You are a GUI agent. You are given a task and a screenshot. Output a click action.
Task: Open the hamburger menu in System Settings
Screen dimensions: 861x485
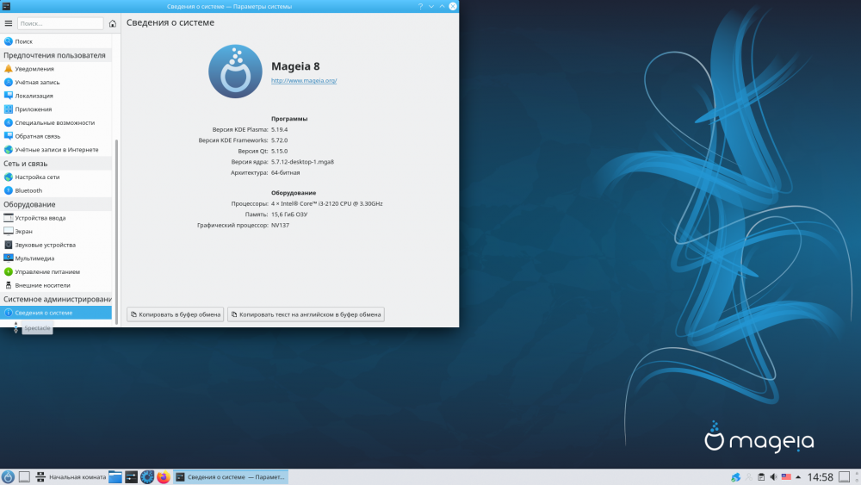tap(9, 23)
